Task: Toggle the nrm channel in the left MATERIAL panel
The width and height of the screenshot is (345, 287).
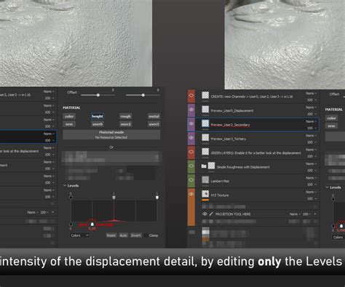Action: point(69,124)
